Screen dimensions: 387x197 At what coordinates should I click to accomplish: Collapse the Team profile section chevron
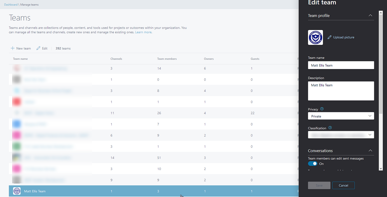[370, 16]
